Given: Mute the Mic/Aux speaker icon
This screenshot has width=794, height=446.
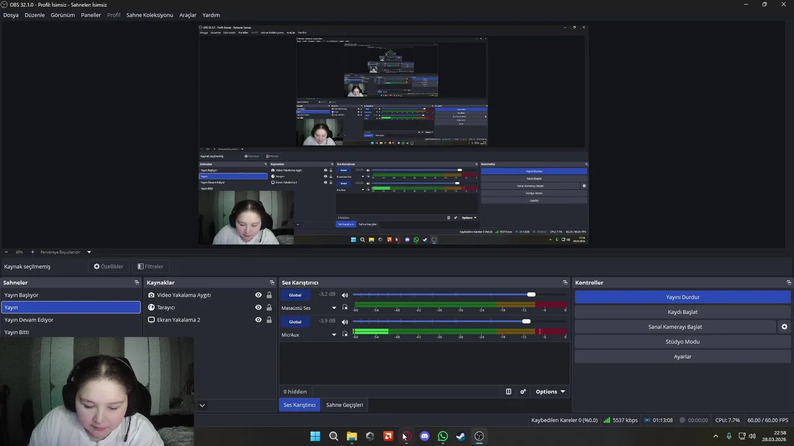Looking at the screenshot, I should (x=345, y=321).
